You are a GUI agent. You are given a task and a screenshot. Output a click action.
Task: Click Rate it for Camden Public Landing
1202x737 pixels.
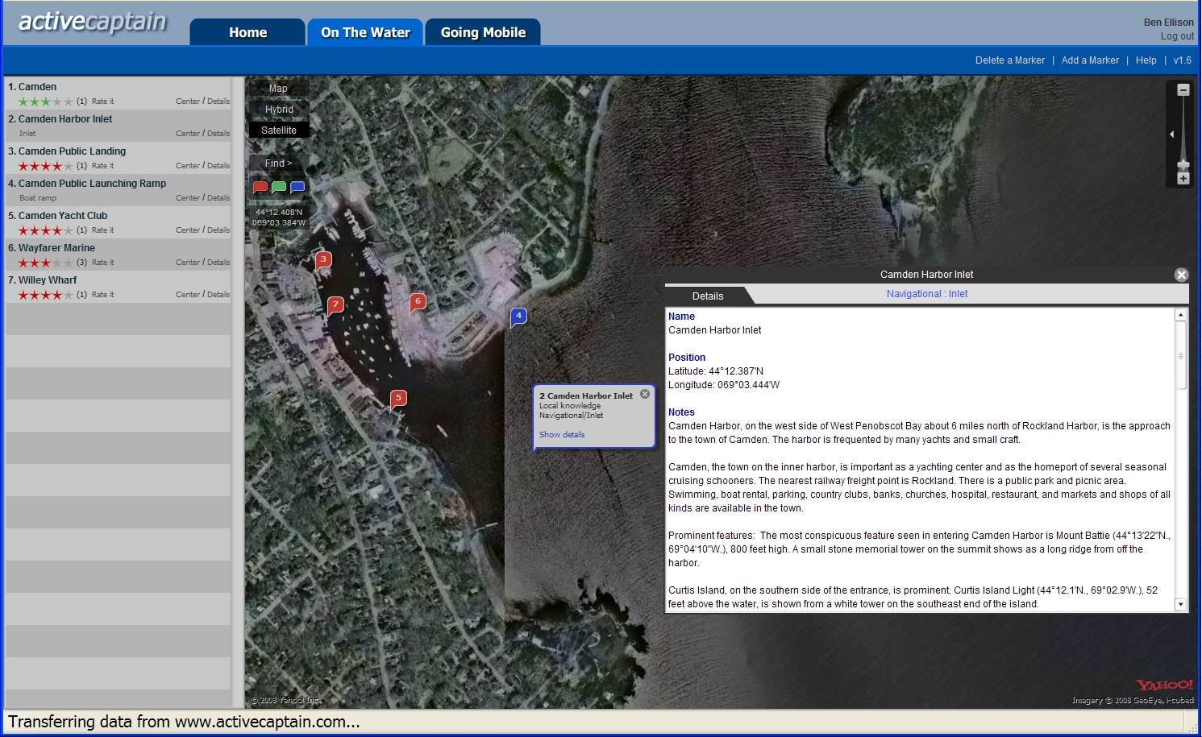pyautogui.click(x=102, y=166)
